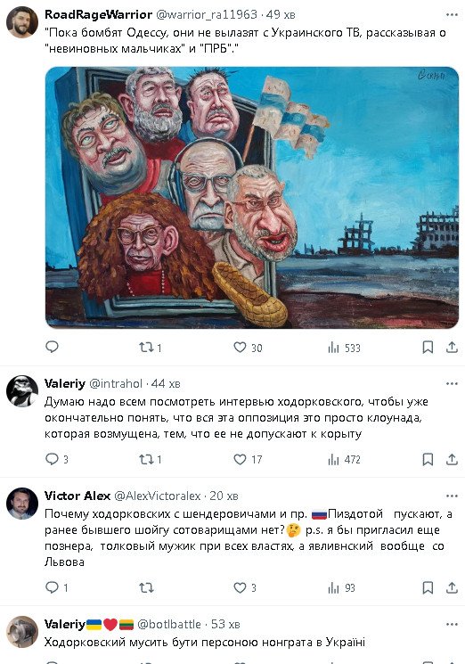Reply to Valeriy's tweet with 3 replies
Image resolution: width=465 pixels, height=664 pixels.
point(57,460)
